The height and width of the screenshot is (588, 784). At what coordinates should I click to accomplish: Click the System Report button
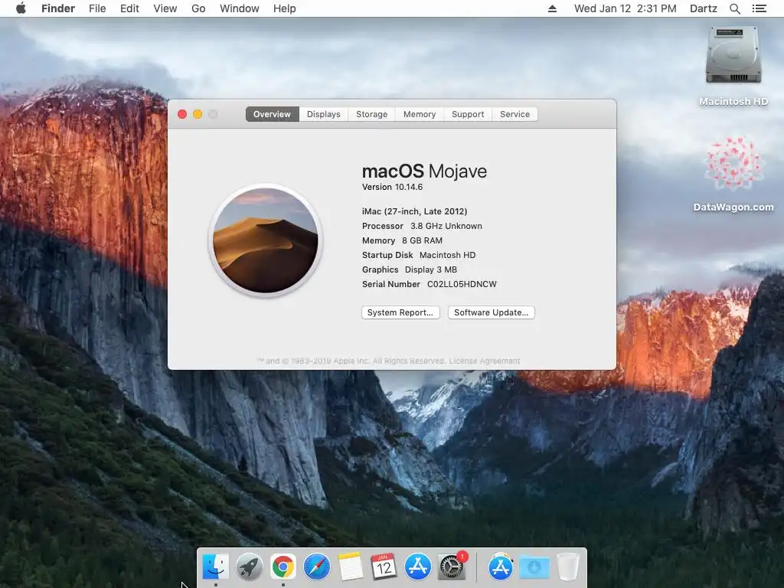[x=400, y=312]
